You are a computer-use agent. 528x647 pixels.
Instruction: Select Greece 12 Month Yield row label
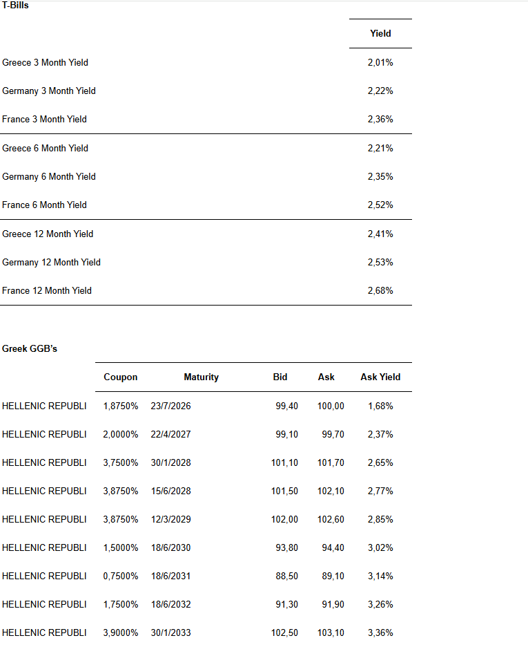[48, 234]
